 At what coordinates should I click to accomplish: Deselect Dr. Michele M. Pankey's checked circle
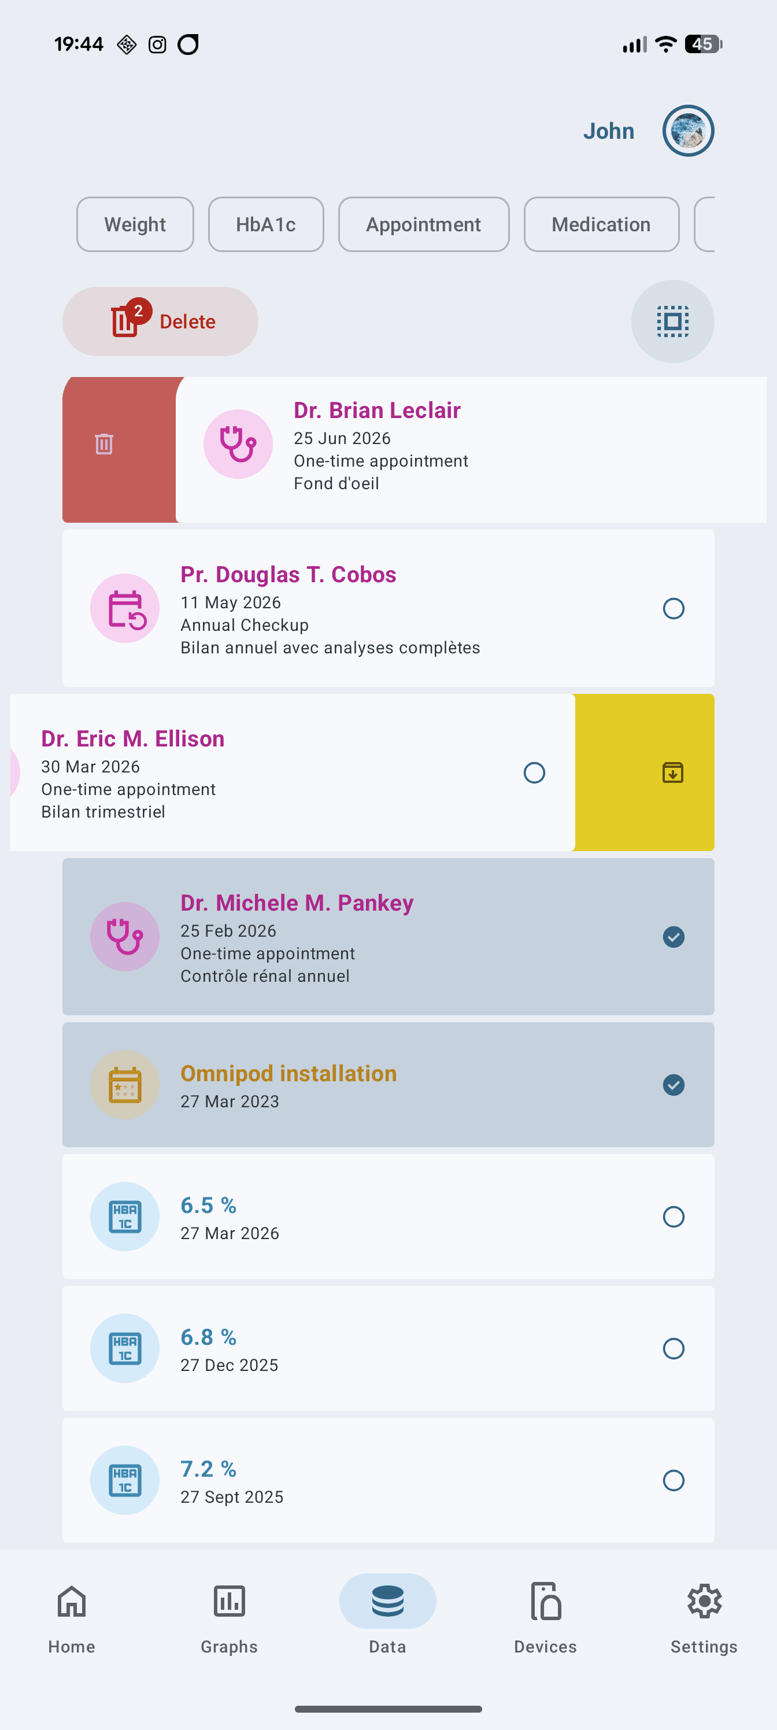click(x=674, y=936)
